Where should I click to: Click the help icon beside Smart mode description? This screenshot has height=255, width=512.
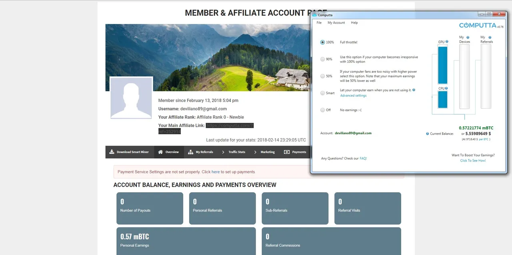click(414, 90)
